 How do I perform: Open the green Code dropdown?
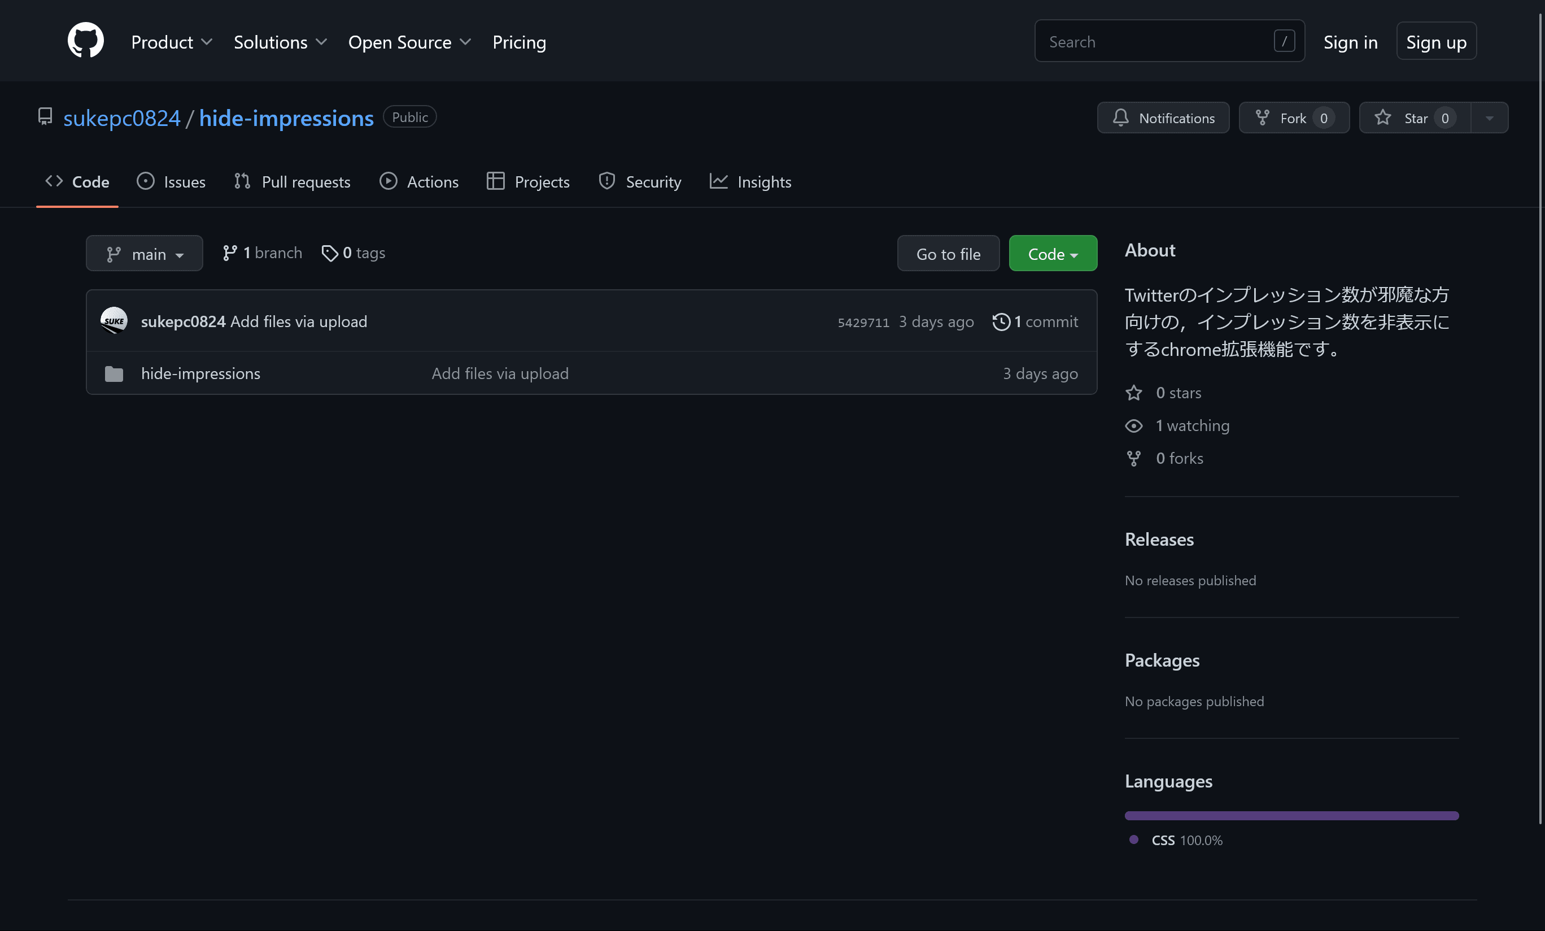click(1053, 254)
